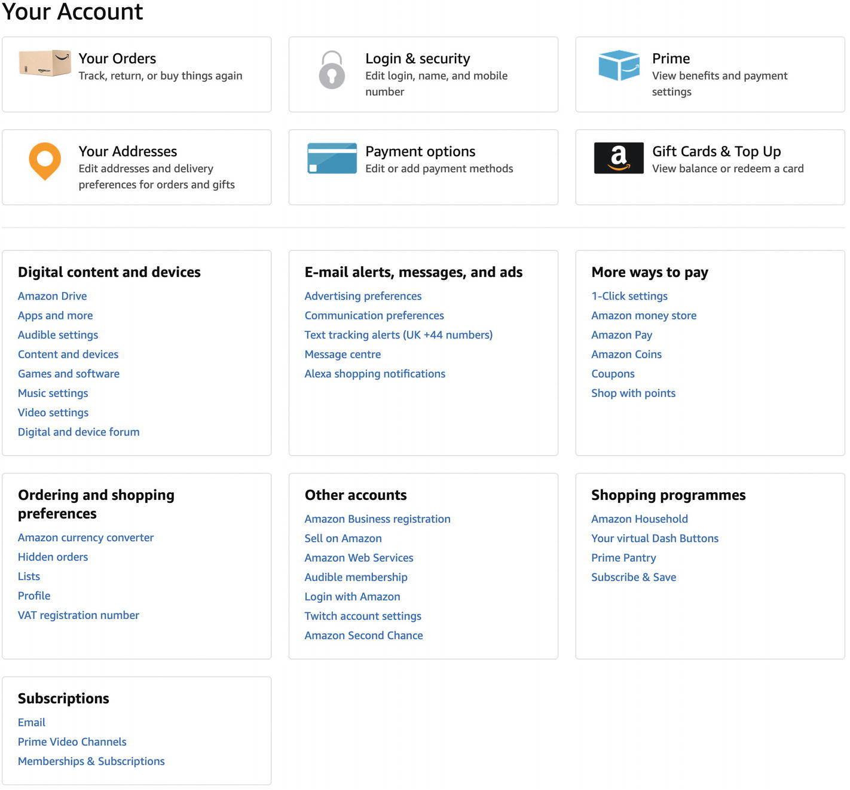Visit Digital and device forum

[79, 432]
